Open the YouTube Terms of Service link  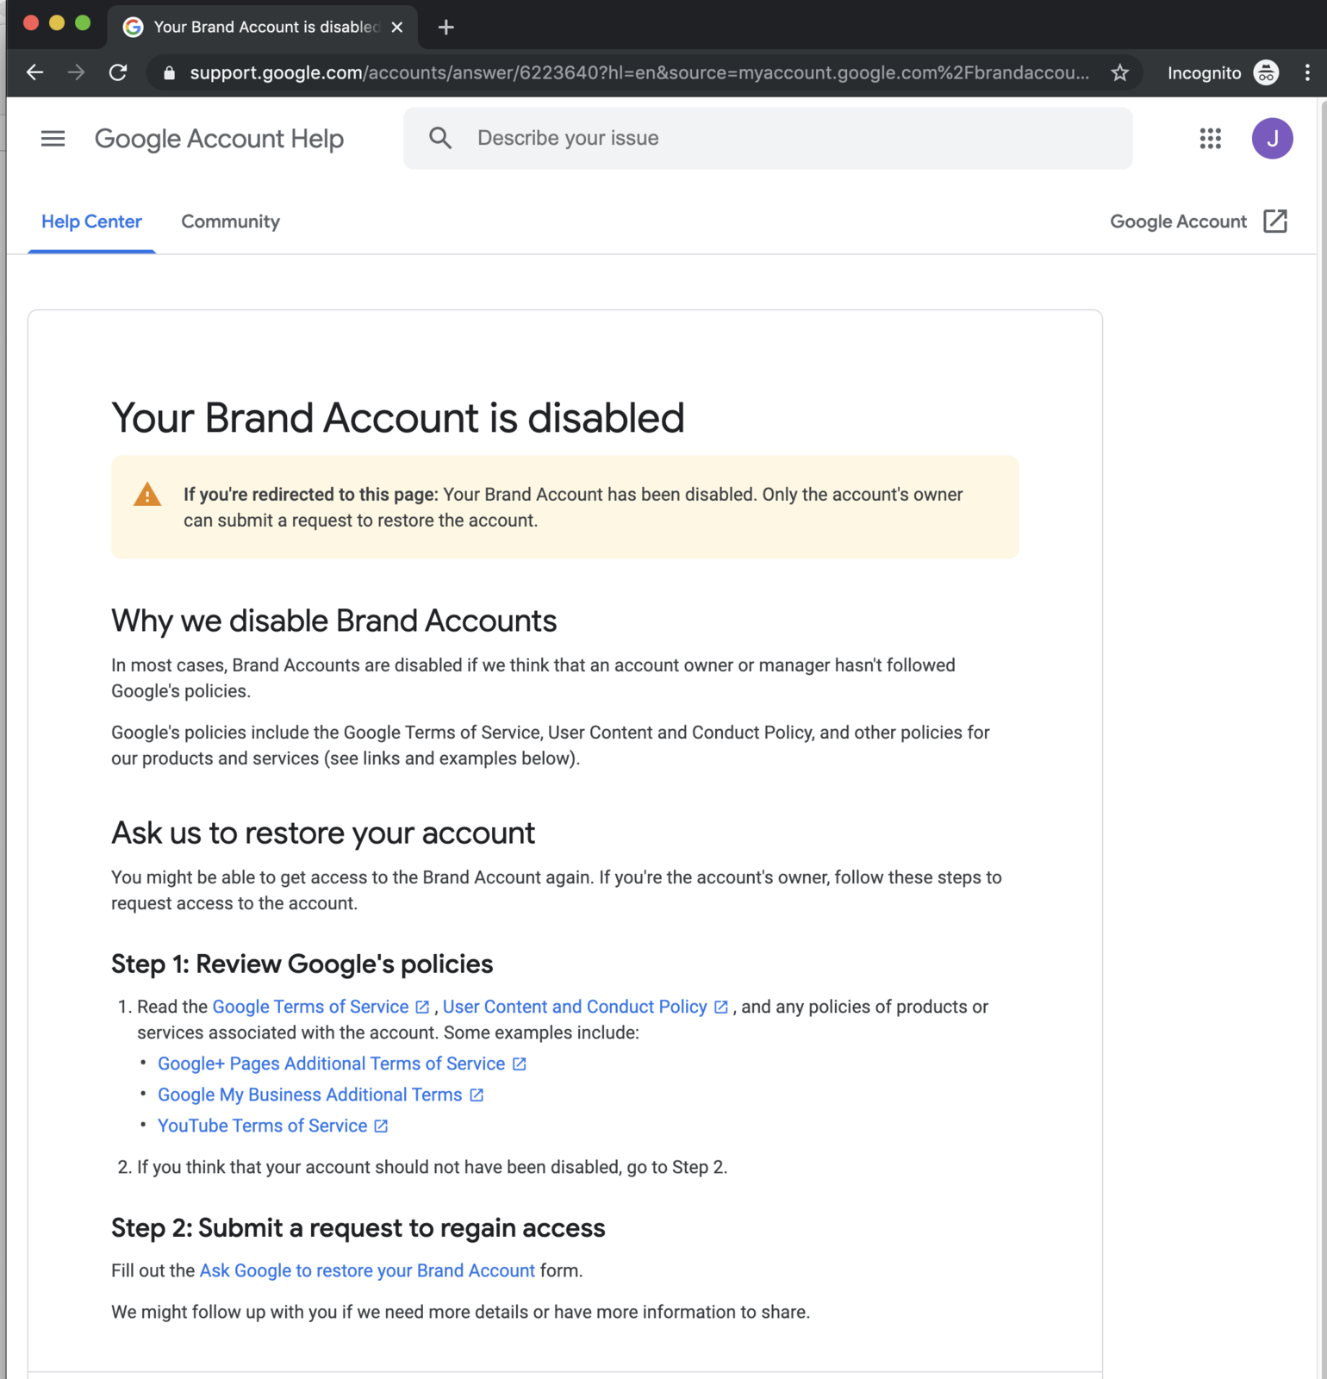(263, 1126)
